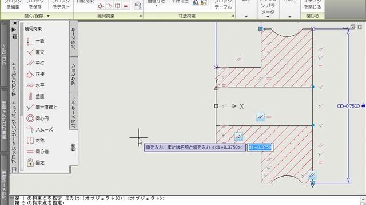Click エディタを閉じる button

click(312, 5)
